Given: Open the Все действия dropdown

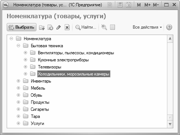Looking at the screenshot, I should pos(147,27).
